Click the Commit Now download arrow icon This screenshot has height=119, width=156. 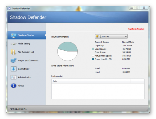click(x=13, y=69)
